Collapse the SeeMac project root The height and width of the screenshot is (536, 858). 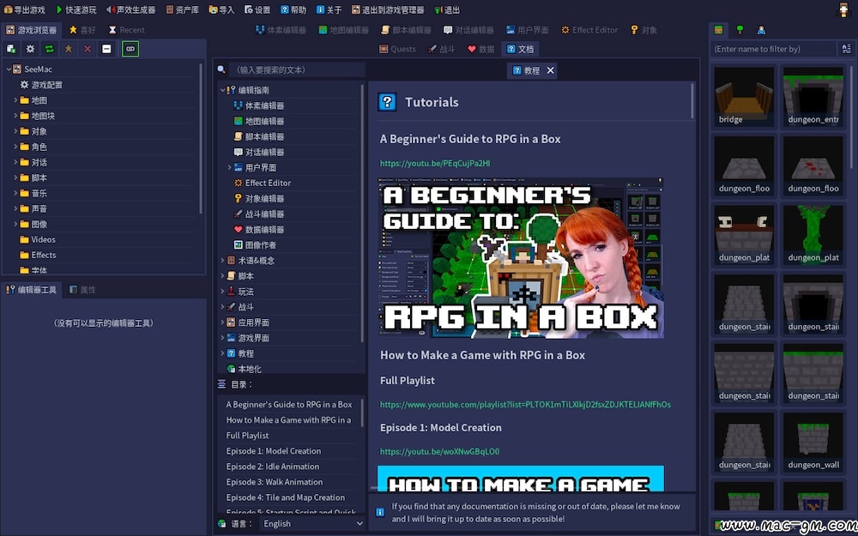[9, 69]
